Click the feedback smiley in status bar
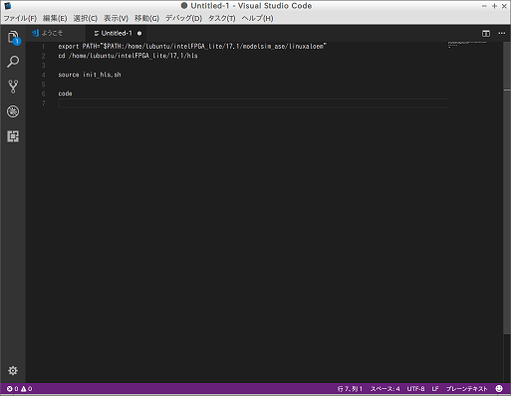Image resolution: width=511 pixels, height=396 pixels. click(499, 388)
